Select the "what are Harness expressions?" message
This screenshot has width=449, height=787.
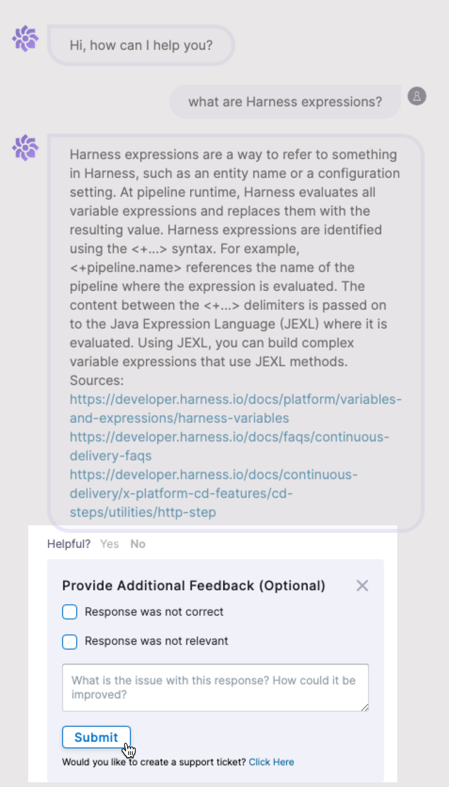pyautogui.click(x=285, y=102)
